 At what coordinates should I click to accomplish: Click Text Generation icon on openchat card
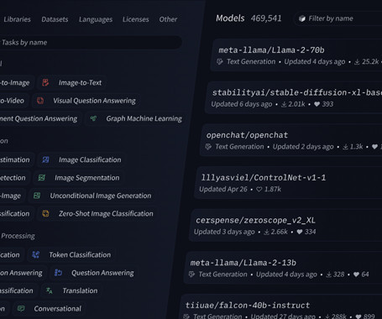(x=208, y=147)
